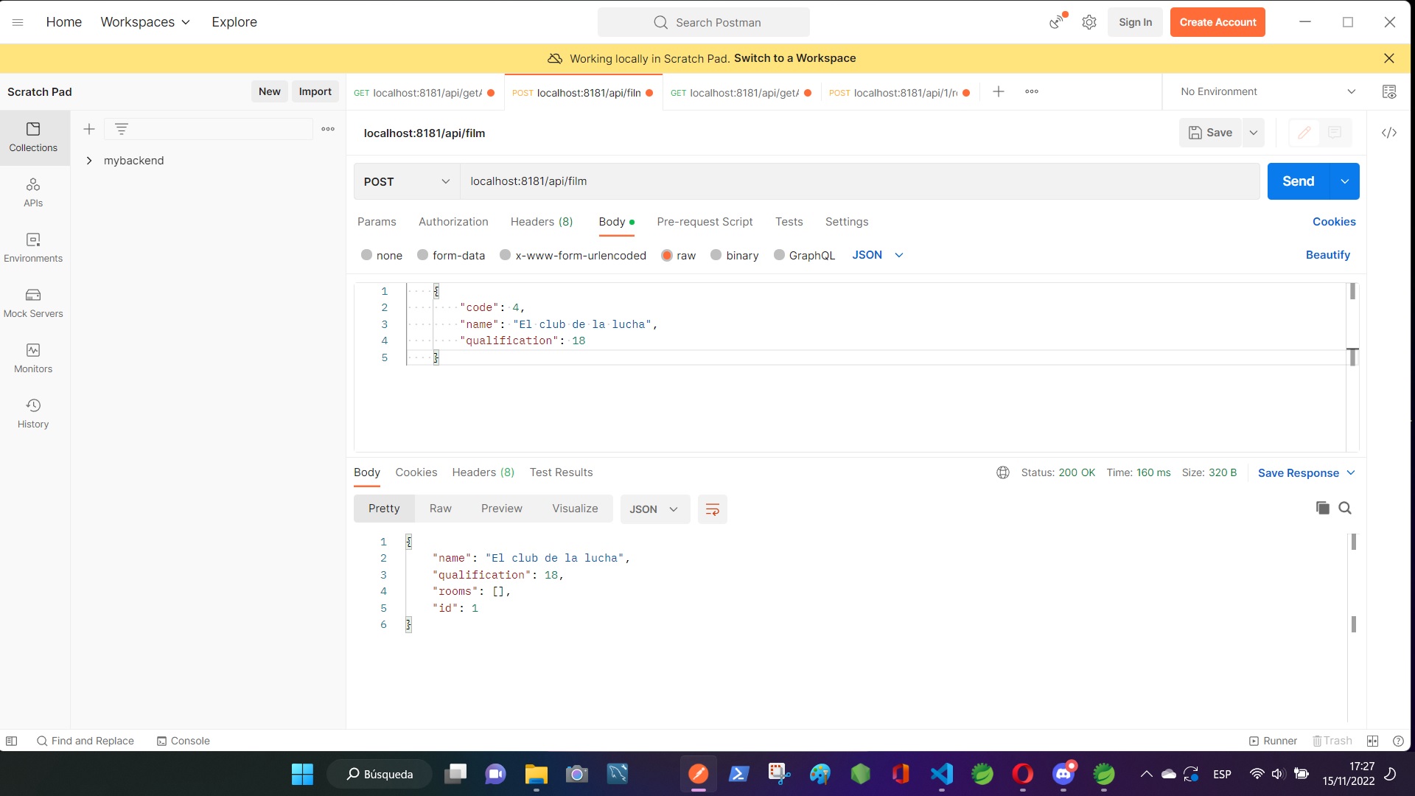Click the Mock Servers sidebar icon
This screenshot has height=796, width=1415.
tap(33, 295)
